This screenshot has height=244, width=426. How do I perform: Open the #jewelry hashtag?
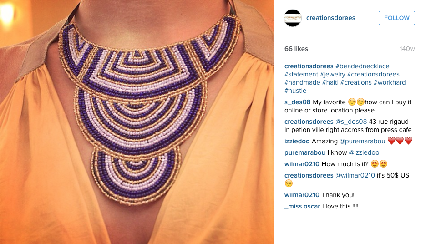click(x=333, y=74)
